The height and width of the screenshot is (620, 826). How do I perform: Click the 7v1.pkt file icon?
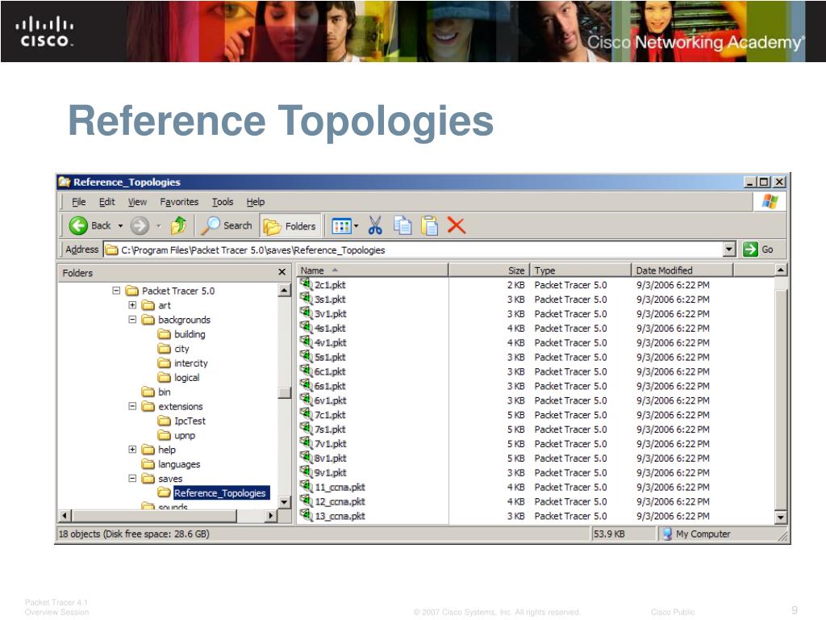tap(306, 443)
